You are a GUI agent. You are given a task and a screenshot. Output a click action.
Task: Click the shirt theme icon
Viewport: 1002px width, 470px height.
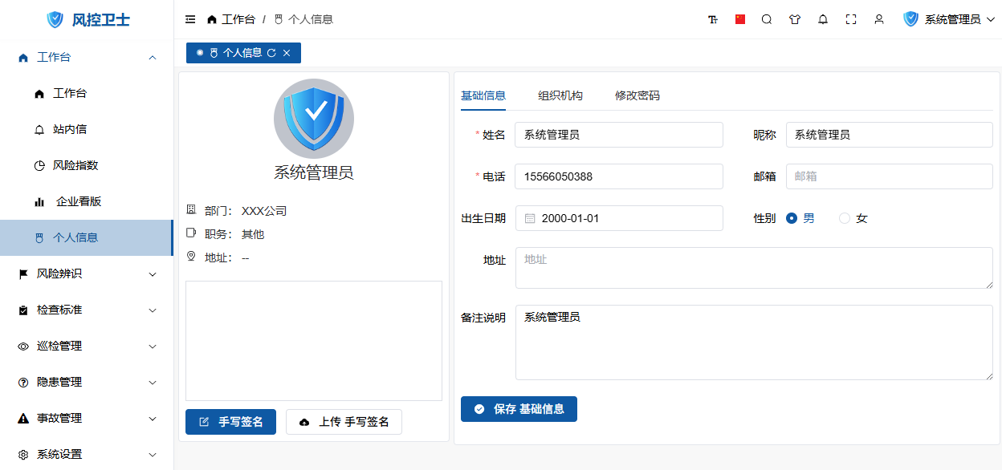click(x=795, y=19)
